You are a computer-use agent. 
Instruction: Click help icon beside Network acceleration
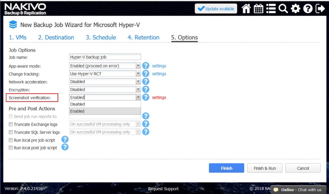click(146, 82)
